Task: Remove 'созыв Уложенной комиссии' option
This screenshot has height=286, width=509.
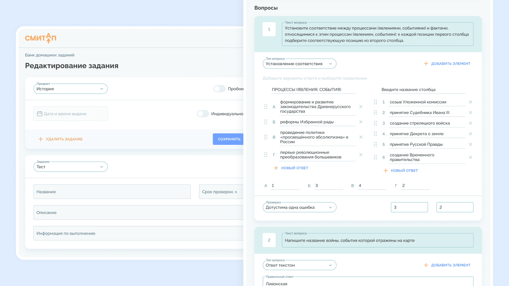Action: click(x=470, y=102)
